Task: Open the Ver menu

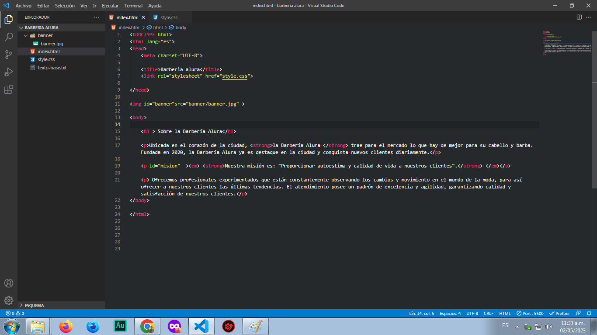Action: point(84,6)
